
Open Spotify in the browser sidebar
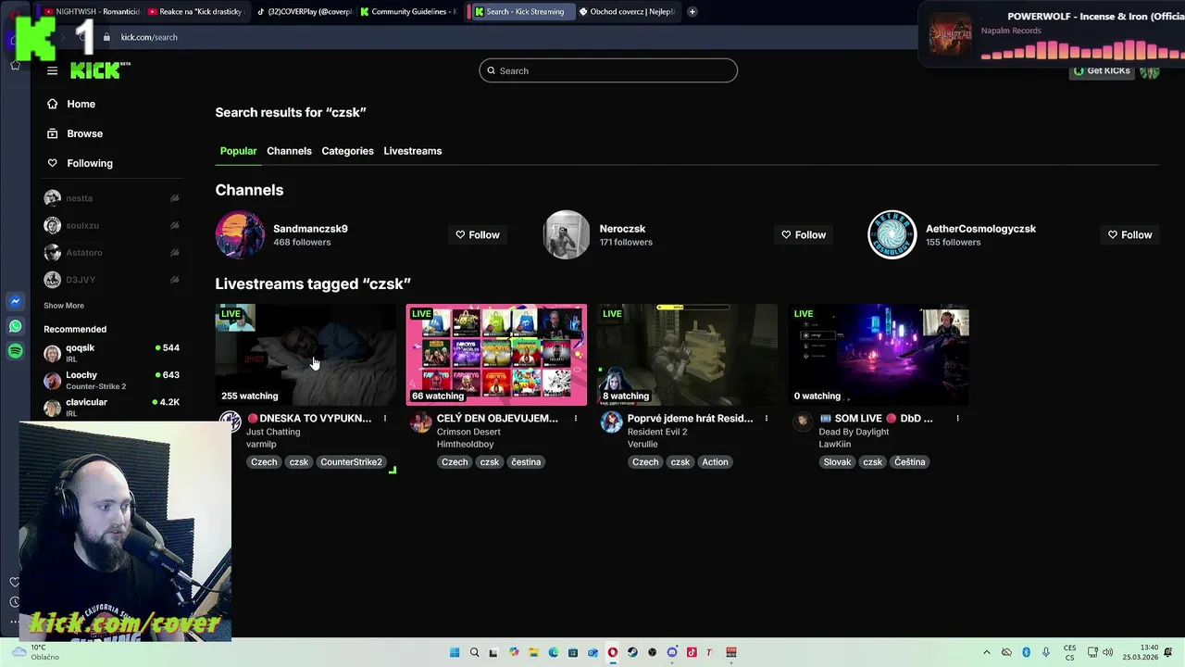point(15,351)
